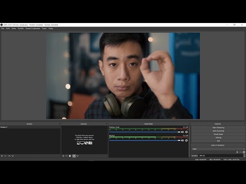Undock the Scenes panel with its float icon
Screen dimensions: 246x184
pyautogui.click(x=59, y=124)
